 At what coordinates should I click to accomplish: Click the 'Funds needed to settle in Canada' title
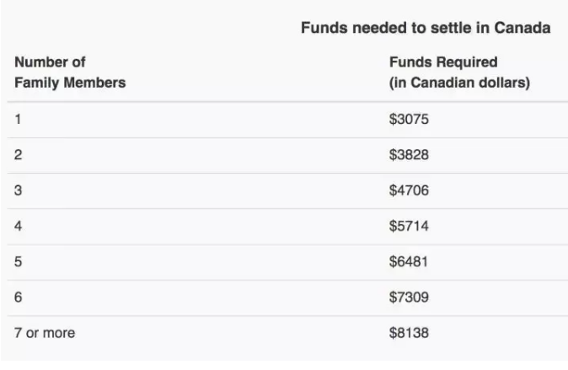(x=426, y=28)
